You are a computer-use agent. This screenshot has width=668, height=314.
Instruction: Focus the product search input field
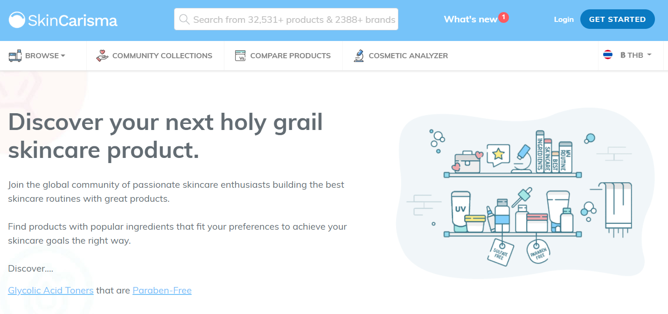point(286,19)
